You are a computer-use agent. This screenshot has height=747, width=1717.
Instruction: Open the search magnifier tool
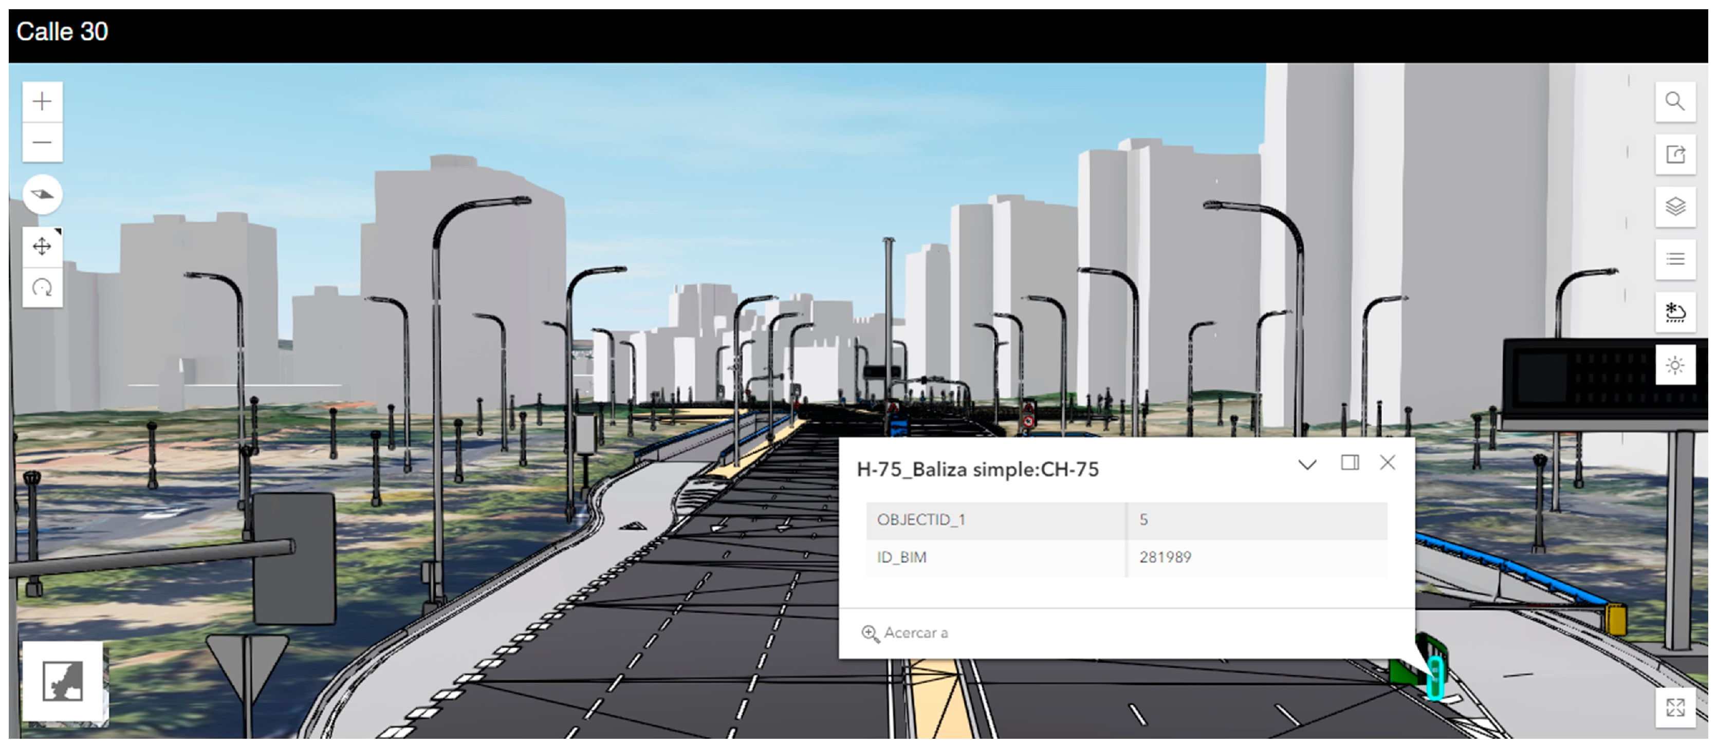point(1675,101)
